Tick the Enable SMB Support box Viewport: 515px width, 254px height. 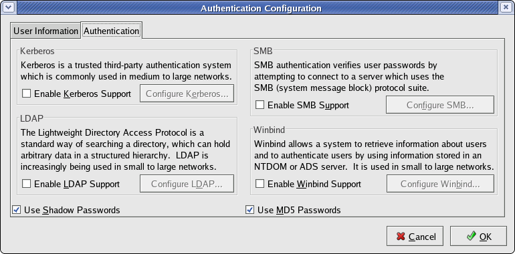(x=260, y=105)
